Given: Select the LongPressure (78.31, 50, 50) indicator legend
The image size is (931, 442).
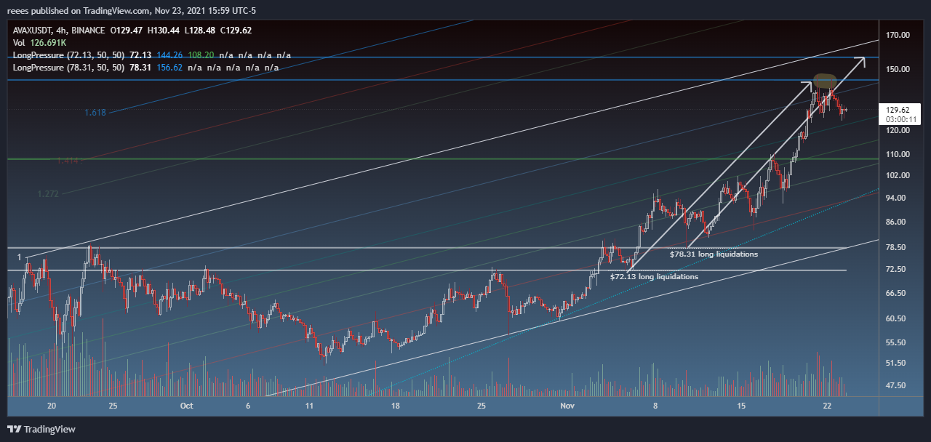Looking at the screenshot, I should (68, 68).
